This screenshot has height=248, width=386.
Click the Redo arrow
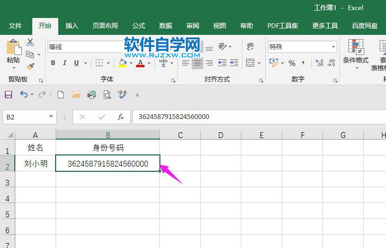(42, 94)
